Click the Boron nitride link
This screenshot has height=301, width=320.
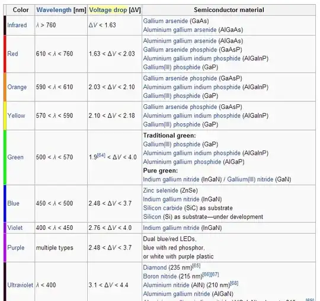pyautogui.click(x=160, y=276)
